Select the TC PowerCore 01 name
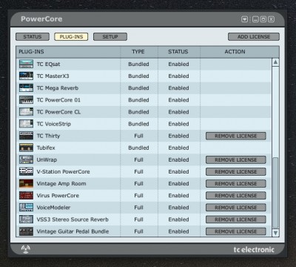296x267 pixels. 58,100
